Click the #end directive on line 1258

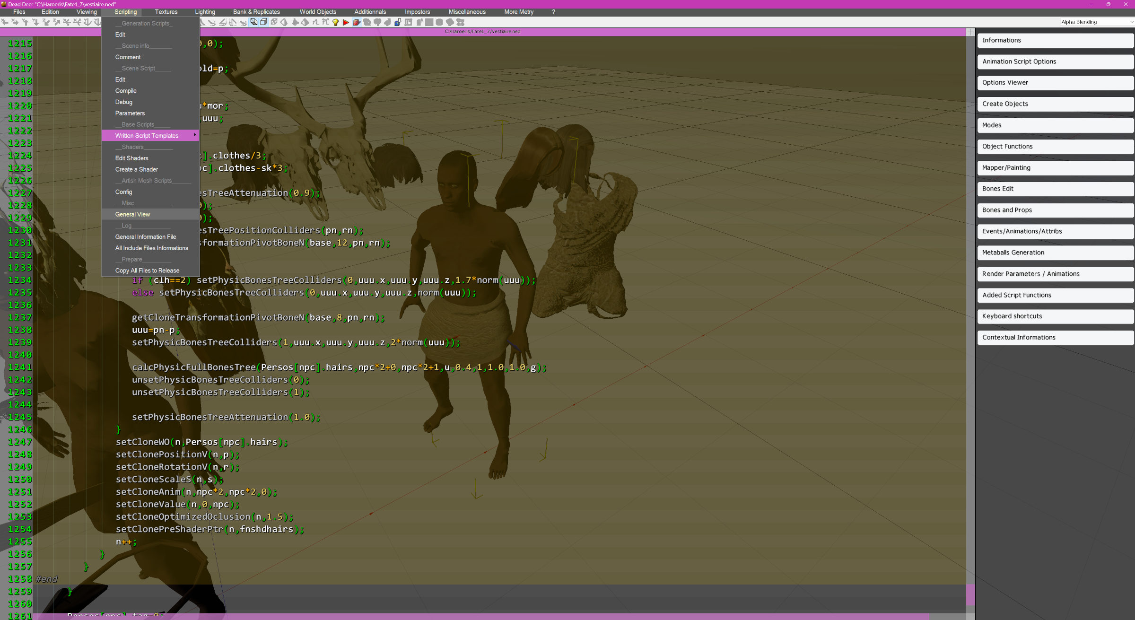(x=46, y=579)
